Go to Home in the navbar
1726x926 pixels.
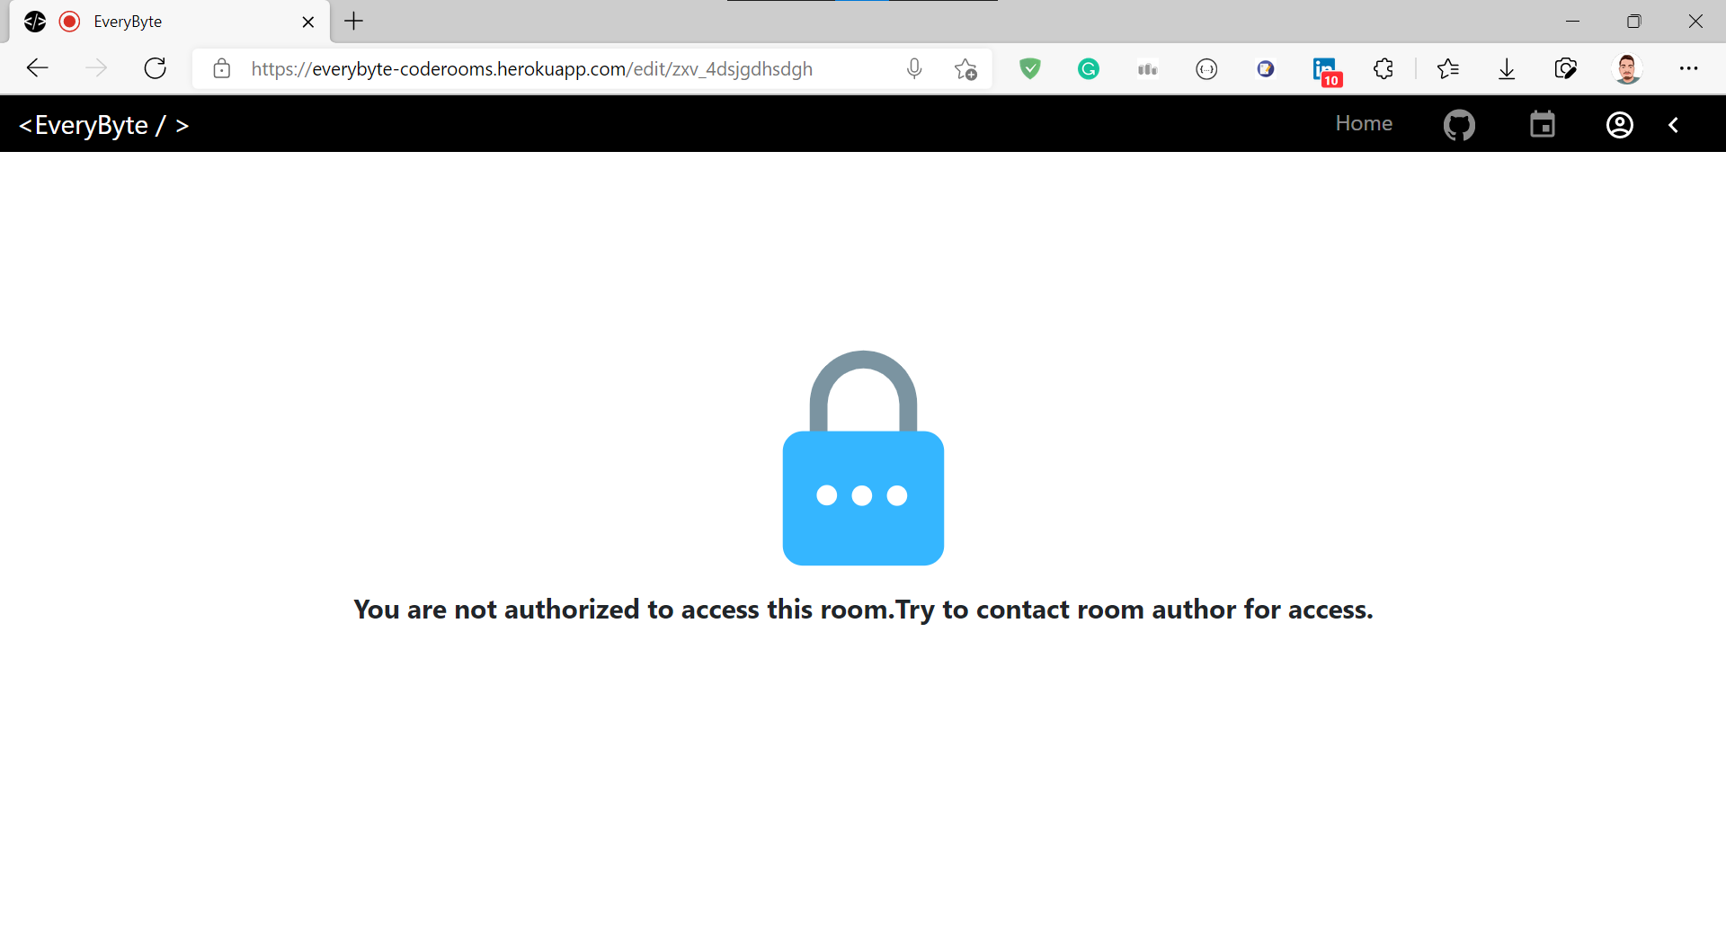[x=1364, y=124]
